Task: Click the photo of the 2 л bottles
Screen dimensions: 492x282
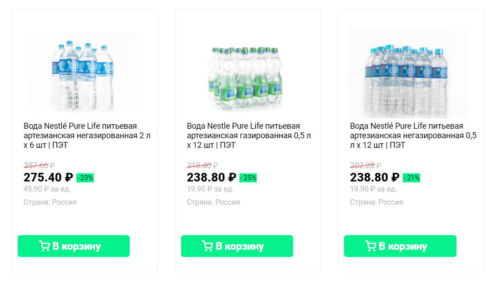Action: (82, 73)
